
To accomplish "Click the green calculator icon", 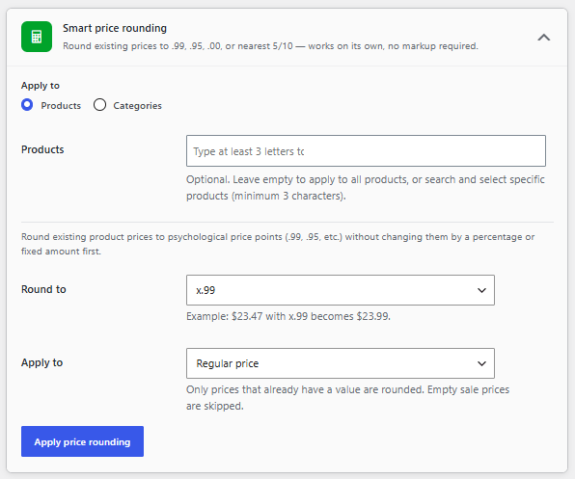I will pos(37,37).
